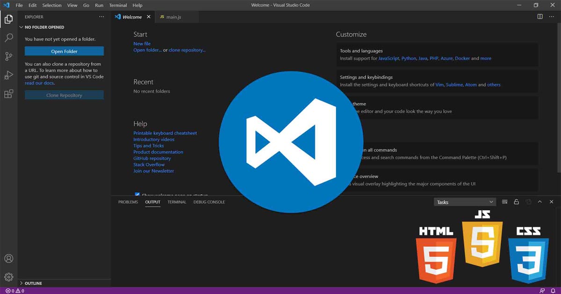
Task: Switch to the Terminal panel tab
Action: (177, 202)
